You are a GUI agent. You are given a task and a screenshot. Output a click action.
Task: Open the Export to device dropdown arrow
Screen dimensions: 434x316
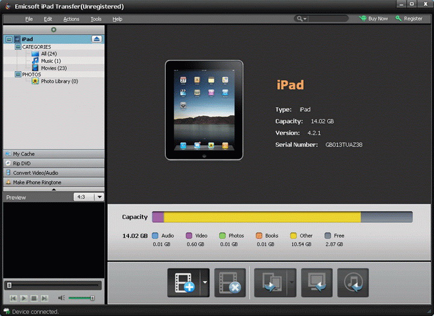click(292, 282)
